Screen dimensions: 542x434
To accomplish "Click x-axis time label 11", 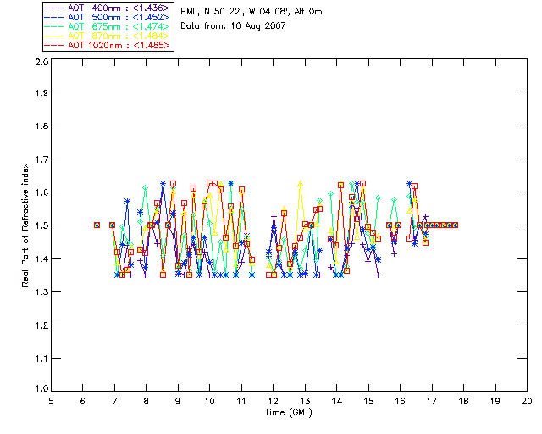I will pos(241,401).
